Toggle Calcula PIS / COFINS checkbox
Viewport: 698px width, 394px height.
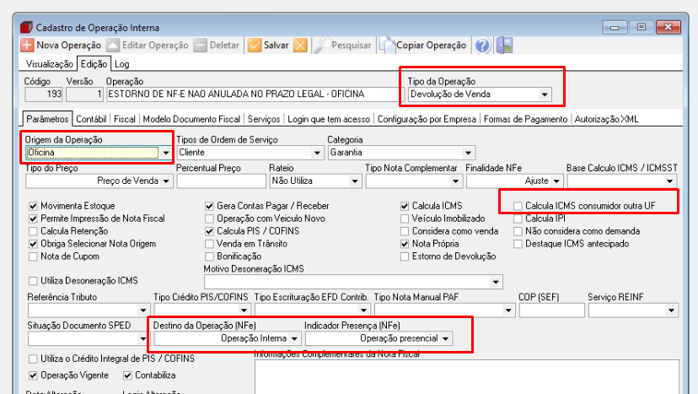coord(209,231)
